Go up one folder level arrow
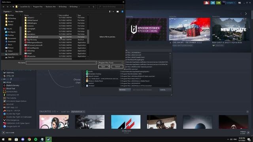The width and height of the screenshot is (253, 142). pos(13,7)
